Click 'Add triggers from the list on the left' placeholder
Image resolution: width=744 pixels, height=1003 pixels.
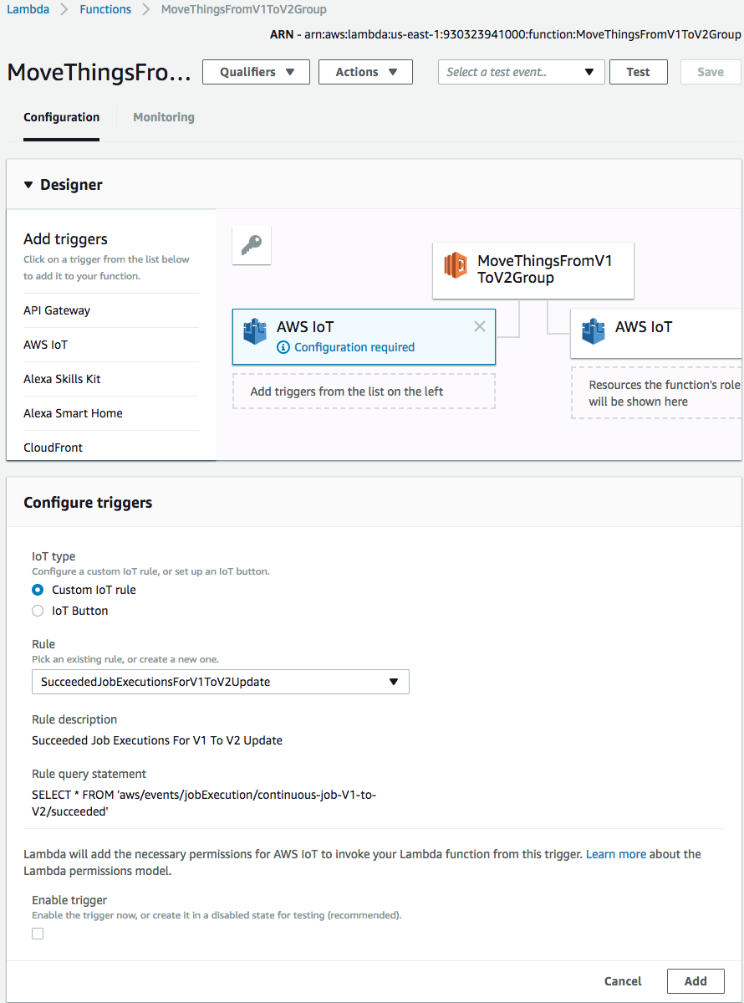[x=364, y=391]
